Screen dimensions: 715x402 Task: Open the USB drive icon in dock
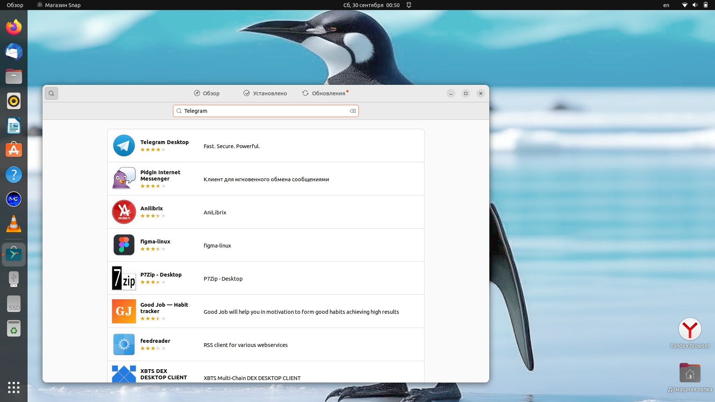(x=14, y=279)
